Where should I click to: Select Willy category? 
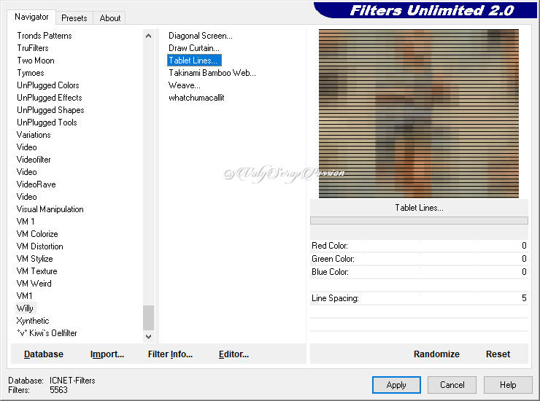25,308
